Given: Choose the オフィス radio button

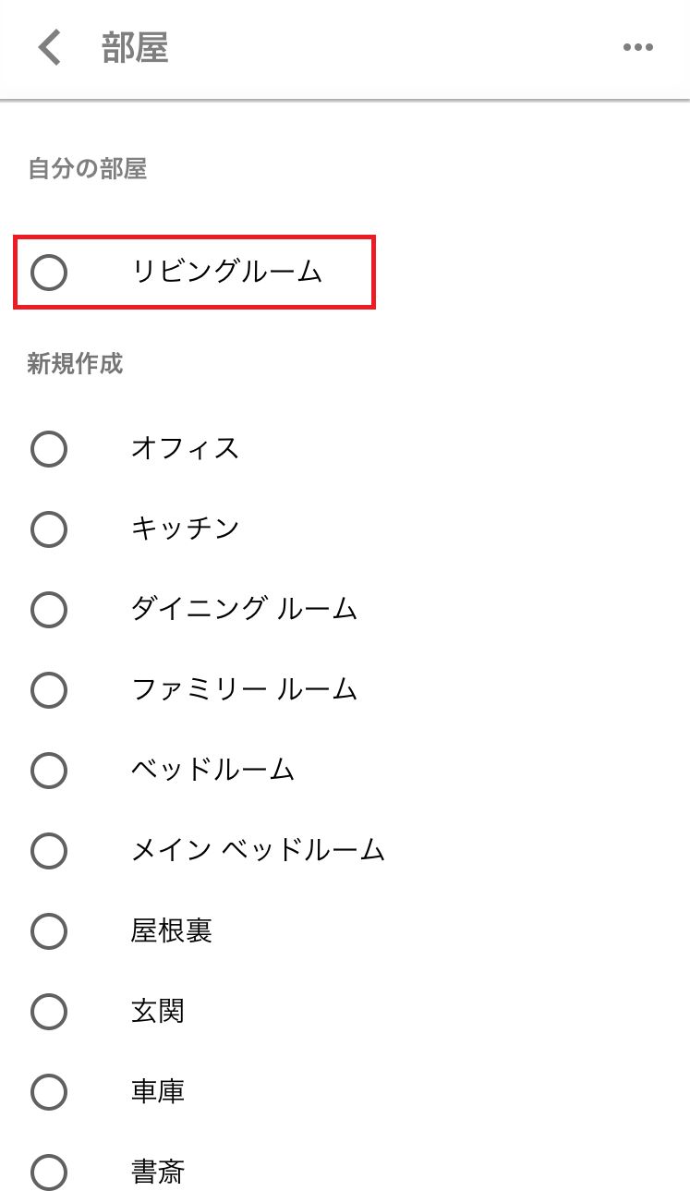Looking at the screenshot, I should pos(49,449).
